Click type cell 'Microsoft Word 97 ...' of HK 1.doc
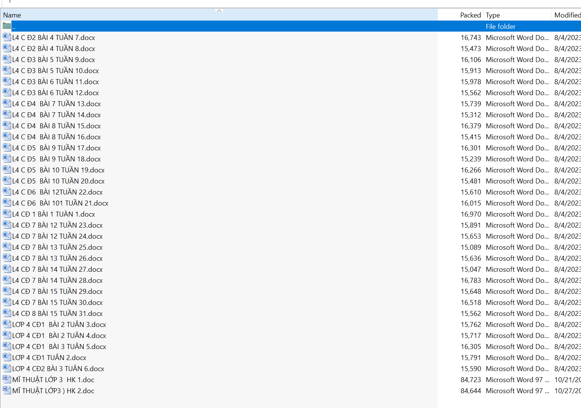Image resolution: width=581 pixels, height=408 pixels. [517, 380]
